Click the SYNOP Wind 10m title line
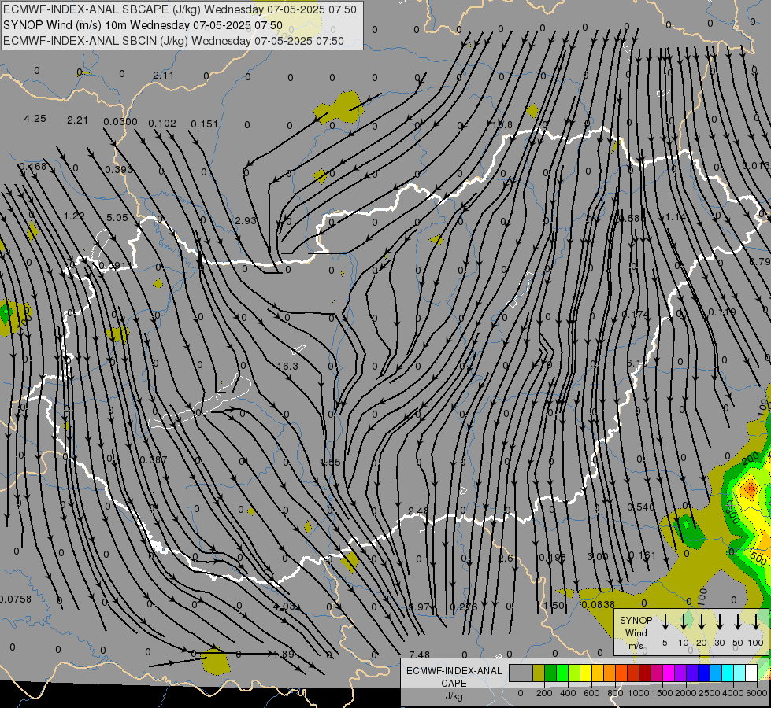The image size is (771, 708). 143,25
